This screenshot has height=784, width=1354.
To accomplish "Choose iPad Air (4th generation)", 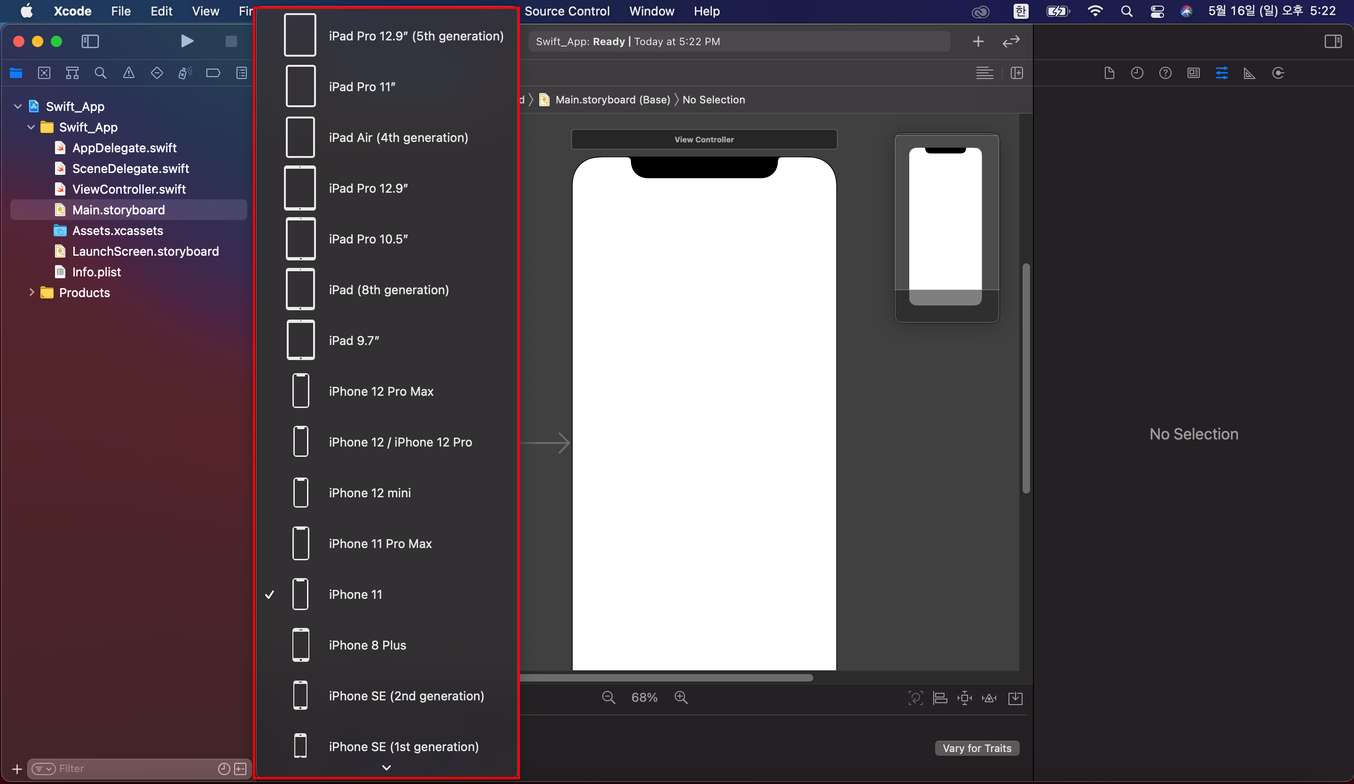I will pos(398,137).
